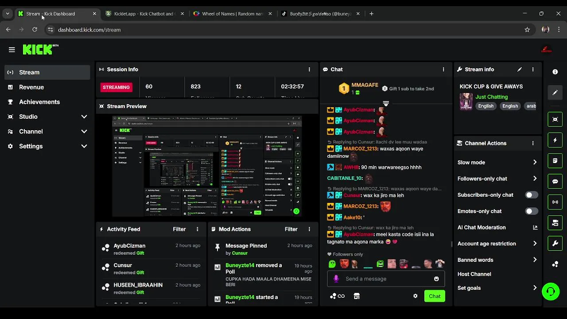
Task: Open the hamburger navigation menu
Action: (12, 50)
